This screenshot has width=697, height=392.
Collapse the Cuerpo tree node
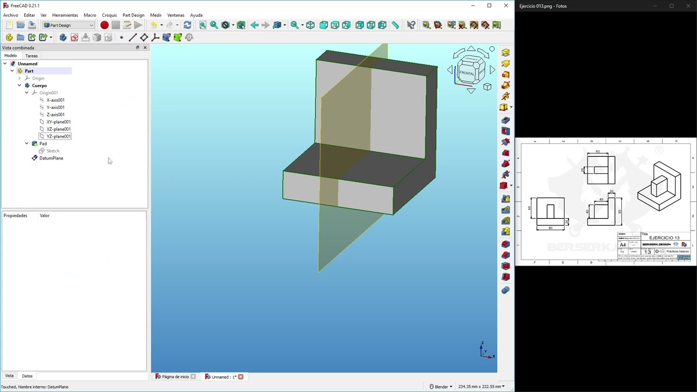(x=20, y=85)
